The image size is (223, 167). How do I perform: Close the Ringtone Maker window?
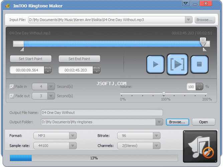(206, 3)
